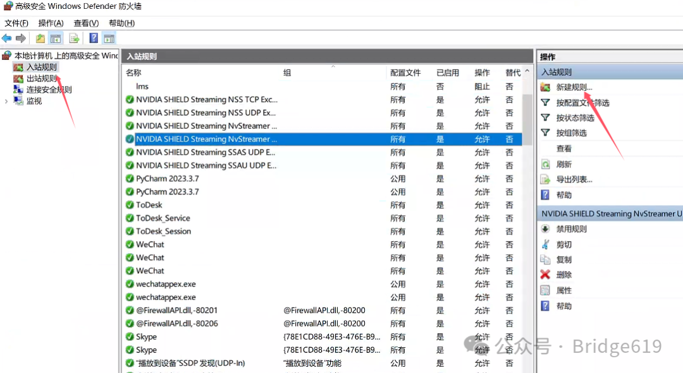
Task: Open the 操作(A) menu
Action: pyautogui.click(x=51, y=23)
